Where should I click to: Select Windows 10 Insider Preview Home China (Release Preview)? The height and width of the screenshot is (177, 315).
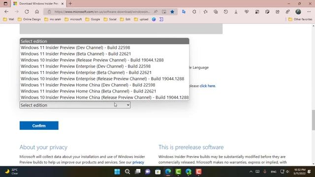click(104, 97)
